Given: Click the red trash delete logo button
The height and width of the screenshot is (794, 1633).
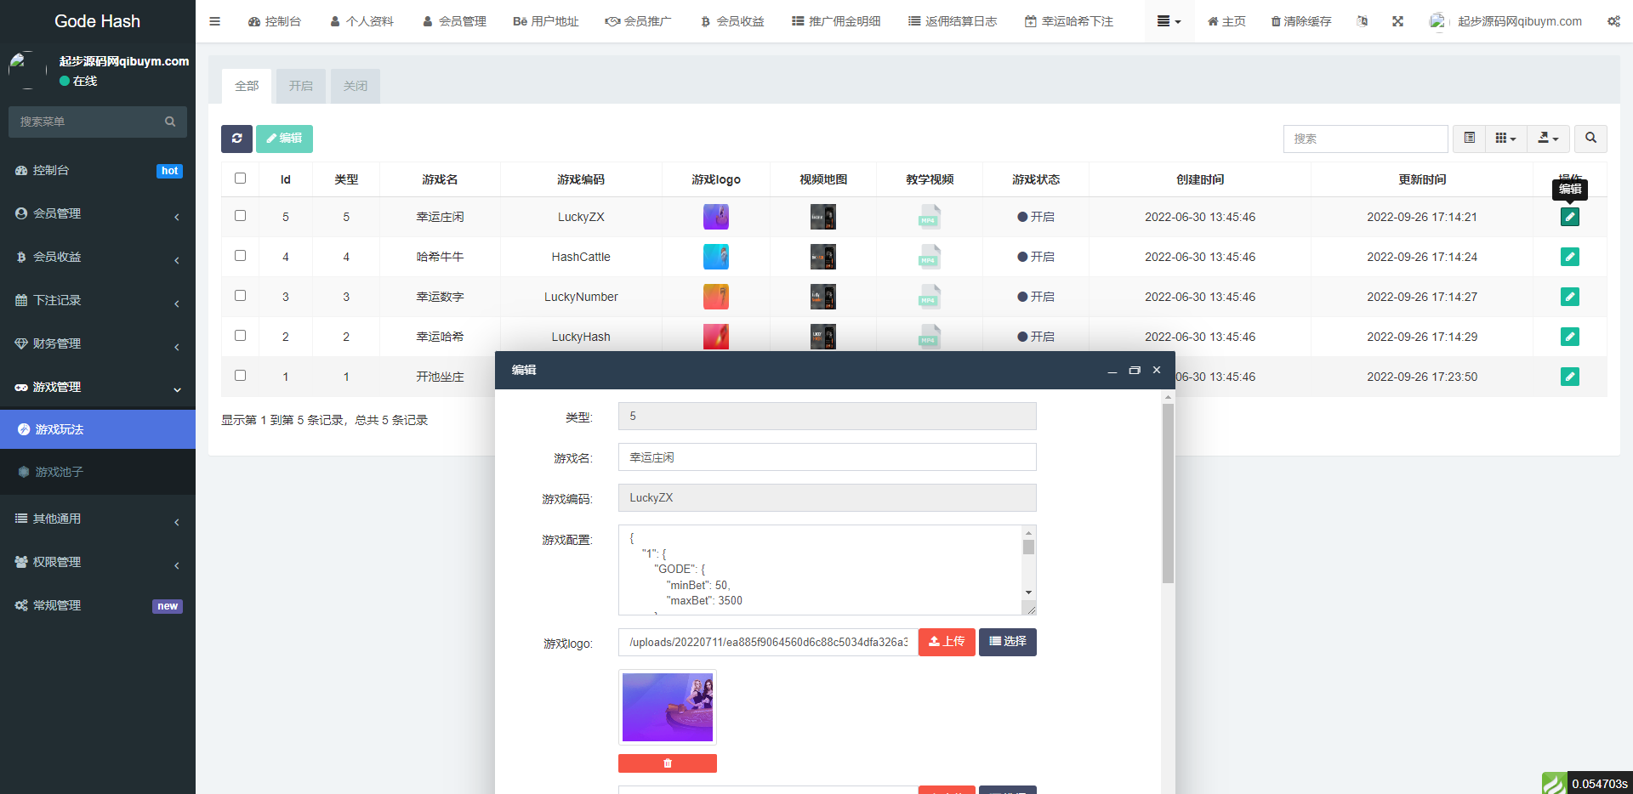Looking at the screenshot, I should point(667,763).
